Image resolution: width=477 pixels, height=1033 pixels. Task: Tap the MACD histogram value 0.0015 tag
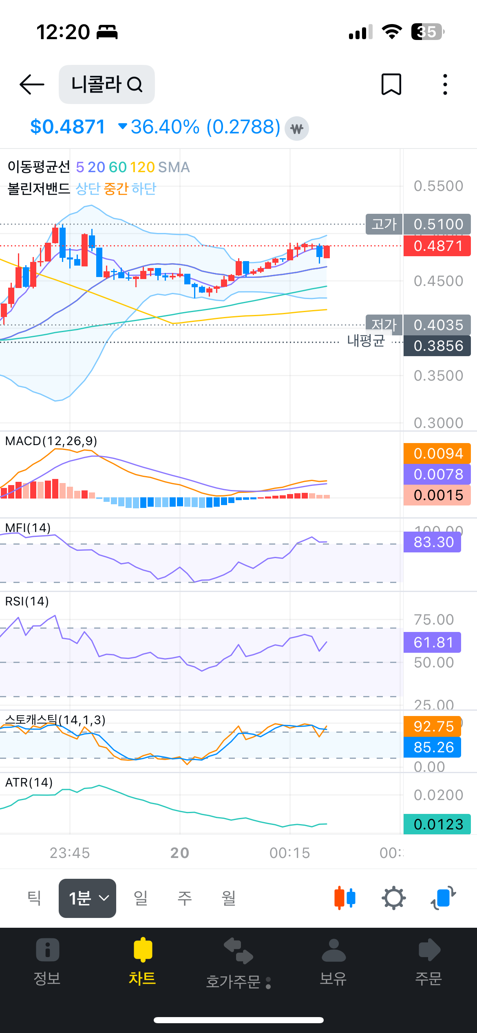point(437,495)
